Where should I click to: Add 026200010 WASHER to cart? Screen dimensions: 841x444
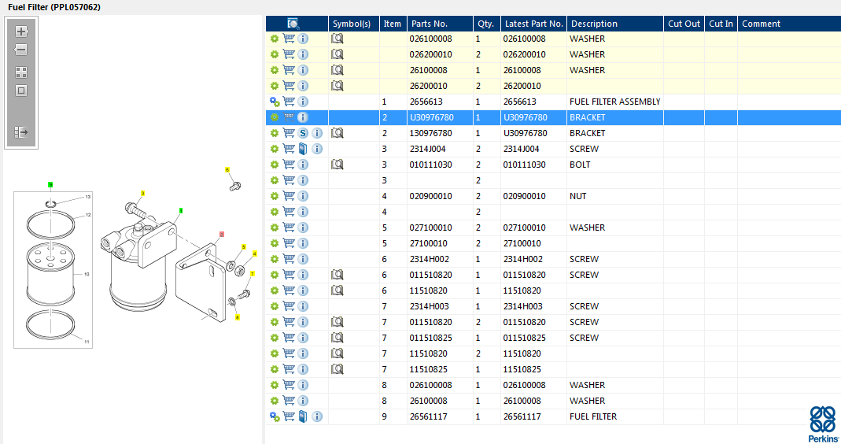(x=289, y=54)
